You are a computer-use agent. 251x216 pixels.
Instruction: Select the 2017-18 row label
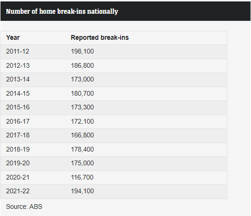click(x=18, y=135)
